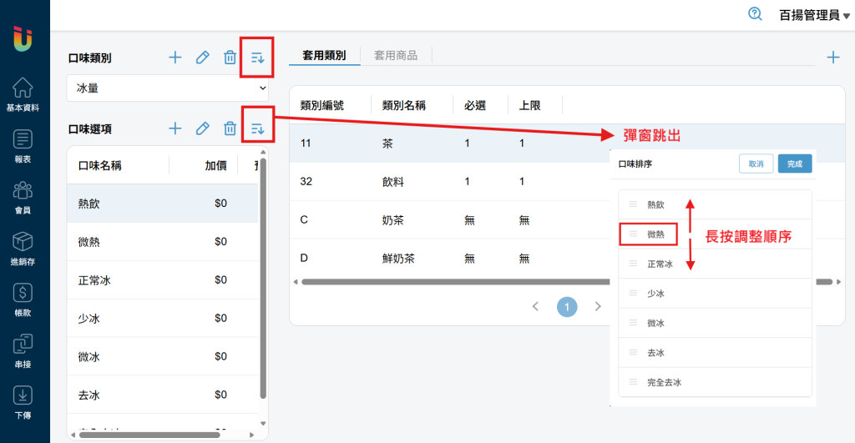Image resolution: width=855 pixels, height=443 pixels.
Task: Delete the selected 口味選項 with trash icon
Action: pos(230,128)
